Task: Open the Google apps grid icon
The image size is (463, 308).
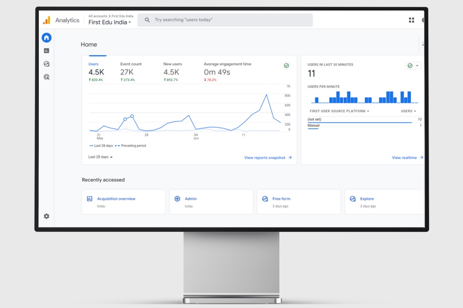Action: pyautogui.click(x=411, y=20)
